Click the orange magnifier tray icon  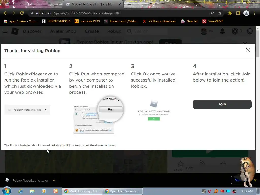click(216, 191)
